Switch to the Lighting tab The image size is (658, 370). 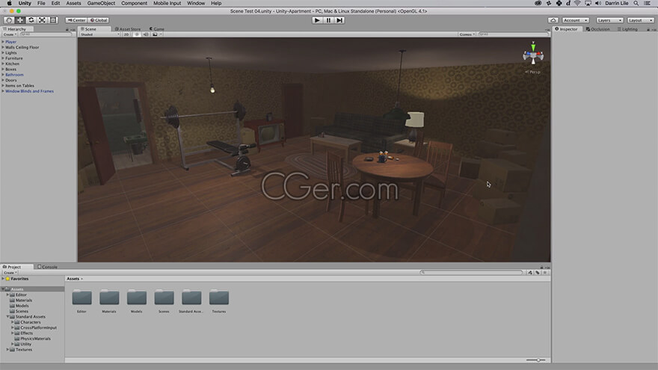627,29
